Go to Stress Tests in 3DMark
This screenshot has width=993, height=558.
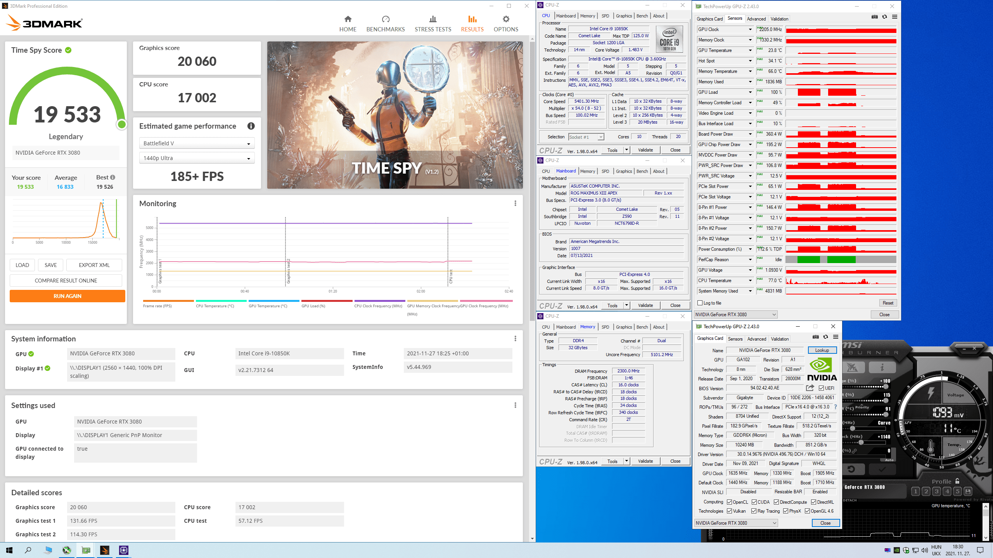click(432, 24)
